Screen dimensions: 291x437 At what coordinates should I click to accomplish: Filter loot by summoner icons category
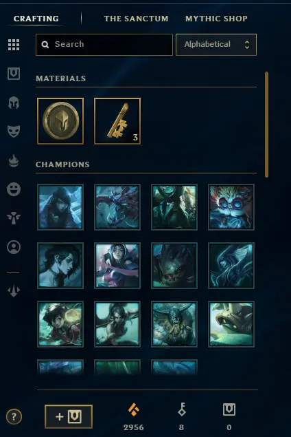[14, 247]
